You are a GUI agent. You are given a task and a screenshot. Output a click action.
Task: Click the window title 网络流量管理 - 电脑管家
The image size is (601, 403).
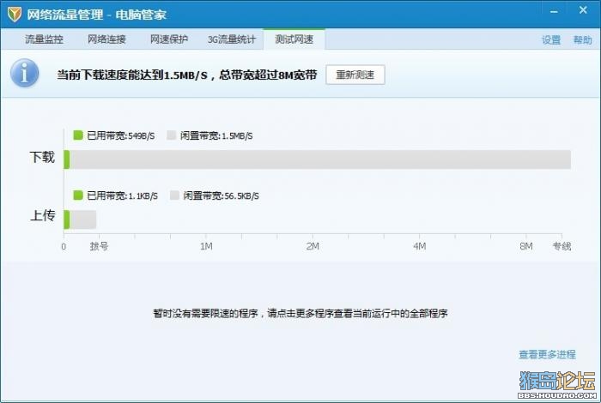pos(96,15)
